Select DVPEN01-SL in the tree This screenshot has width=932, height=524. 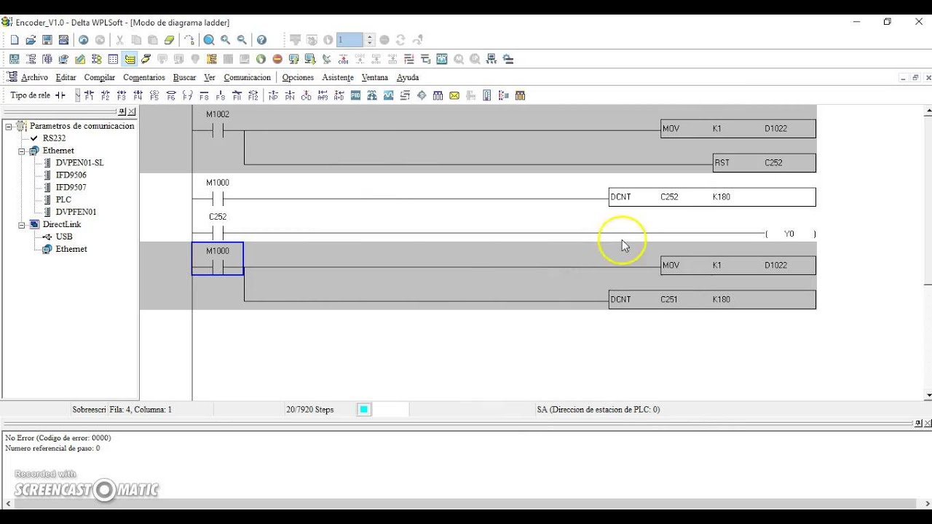coord(79,163)
